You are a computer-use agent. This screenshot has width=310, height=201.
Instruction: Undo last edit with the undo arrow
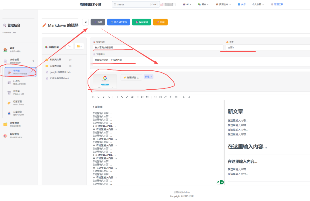(184, 97)
